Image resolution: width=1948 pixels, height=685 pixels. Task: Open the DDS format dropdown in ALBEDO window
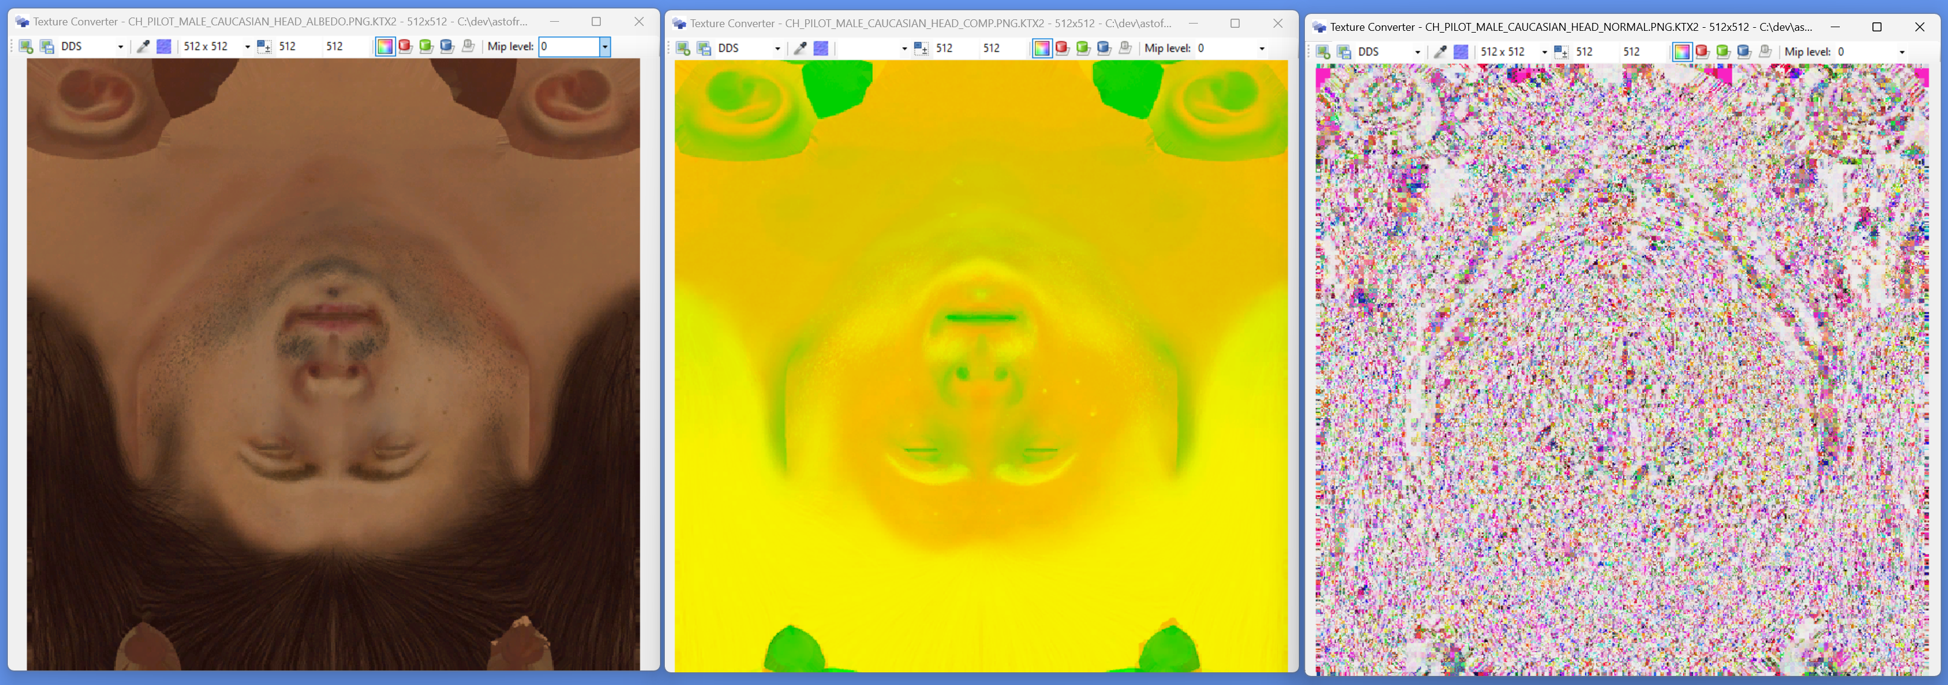pyautogui.click(x=92, y=46)
